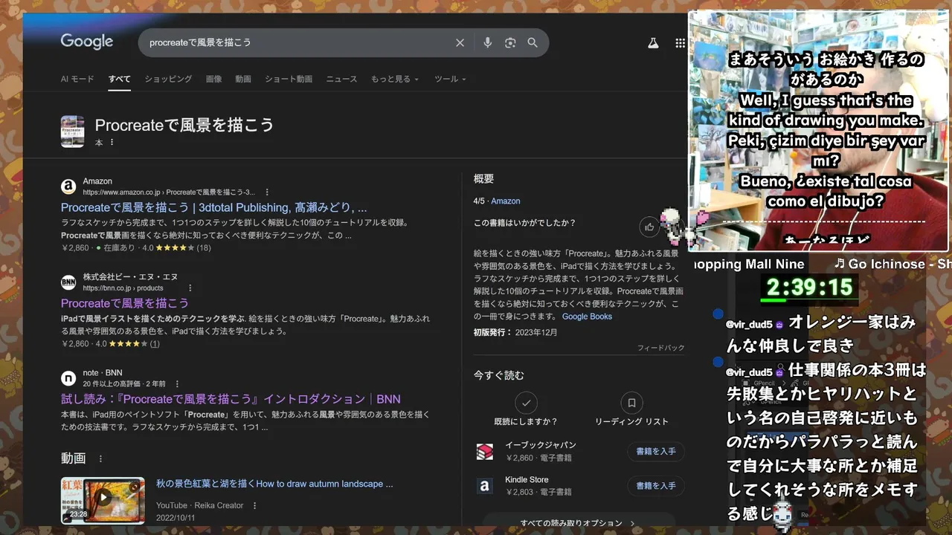952x535 pixels.
Task: Submit search with the magnifying glass icon
Action: tap(533, 43)
